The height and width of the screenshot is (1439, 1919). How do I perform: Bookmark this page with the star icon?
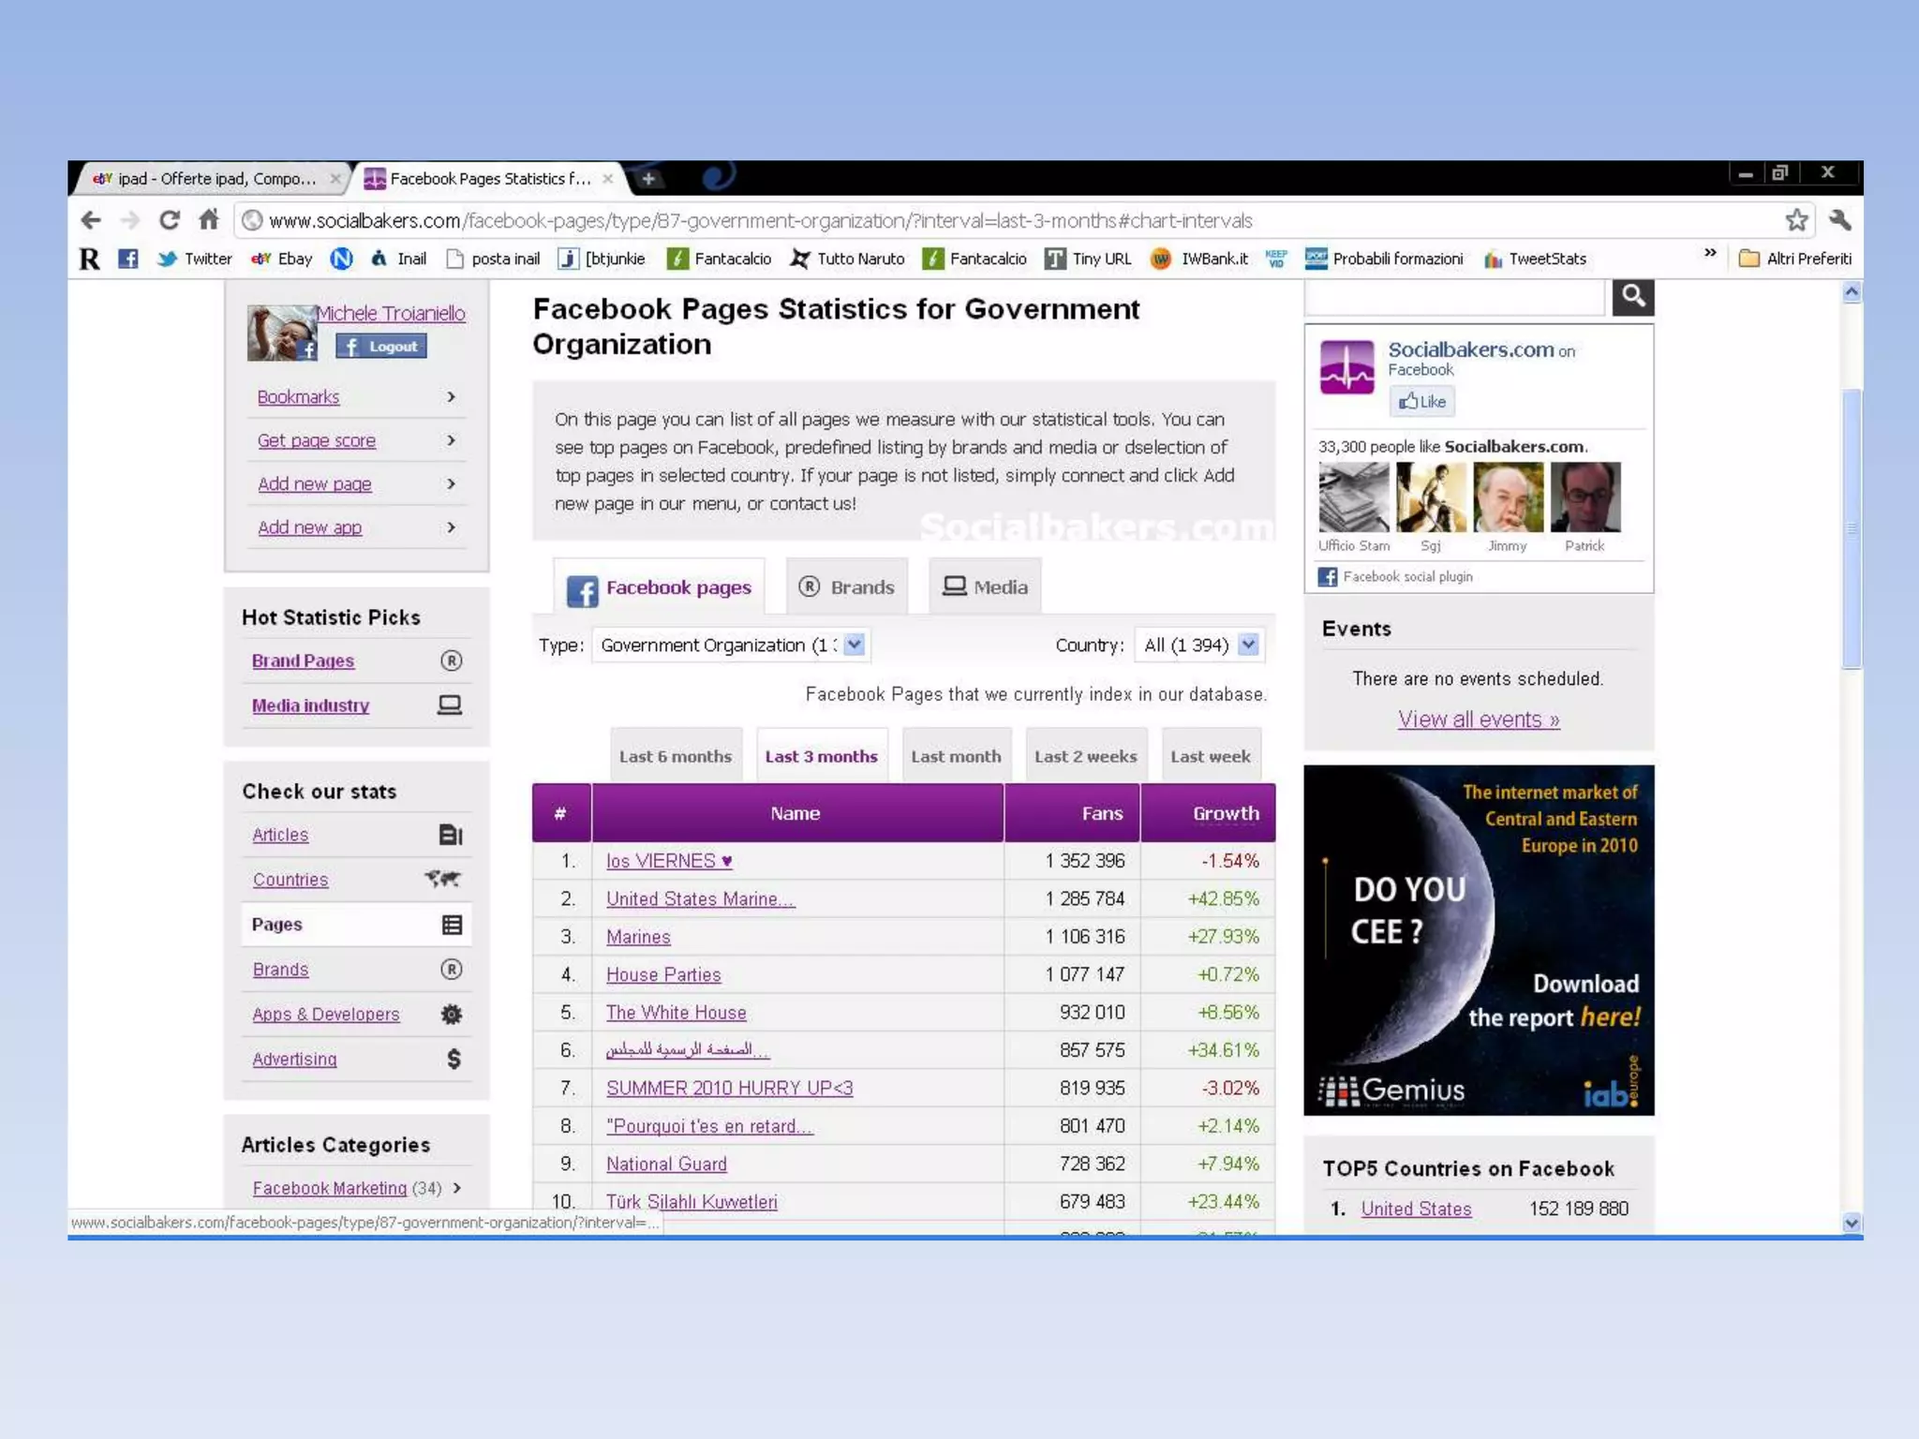[1795, 220]
